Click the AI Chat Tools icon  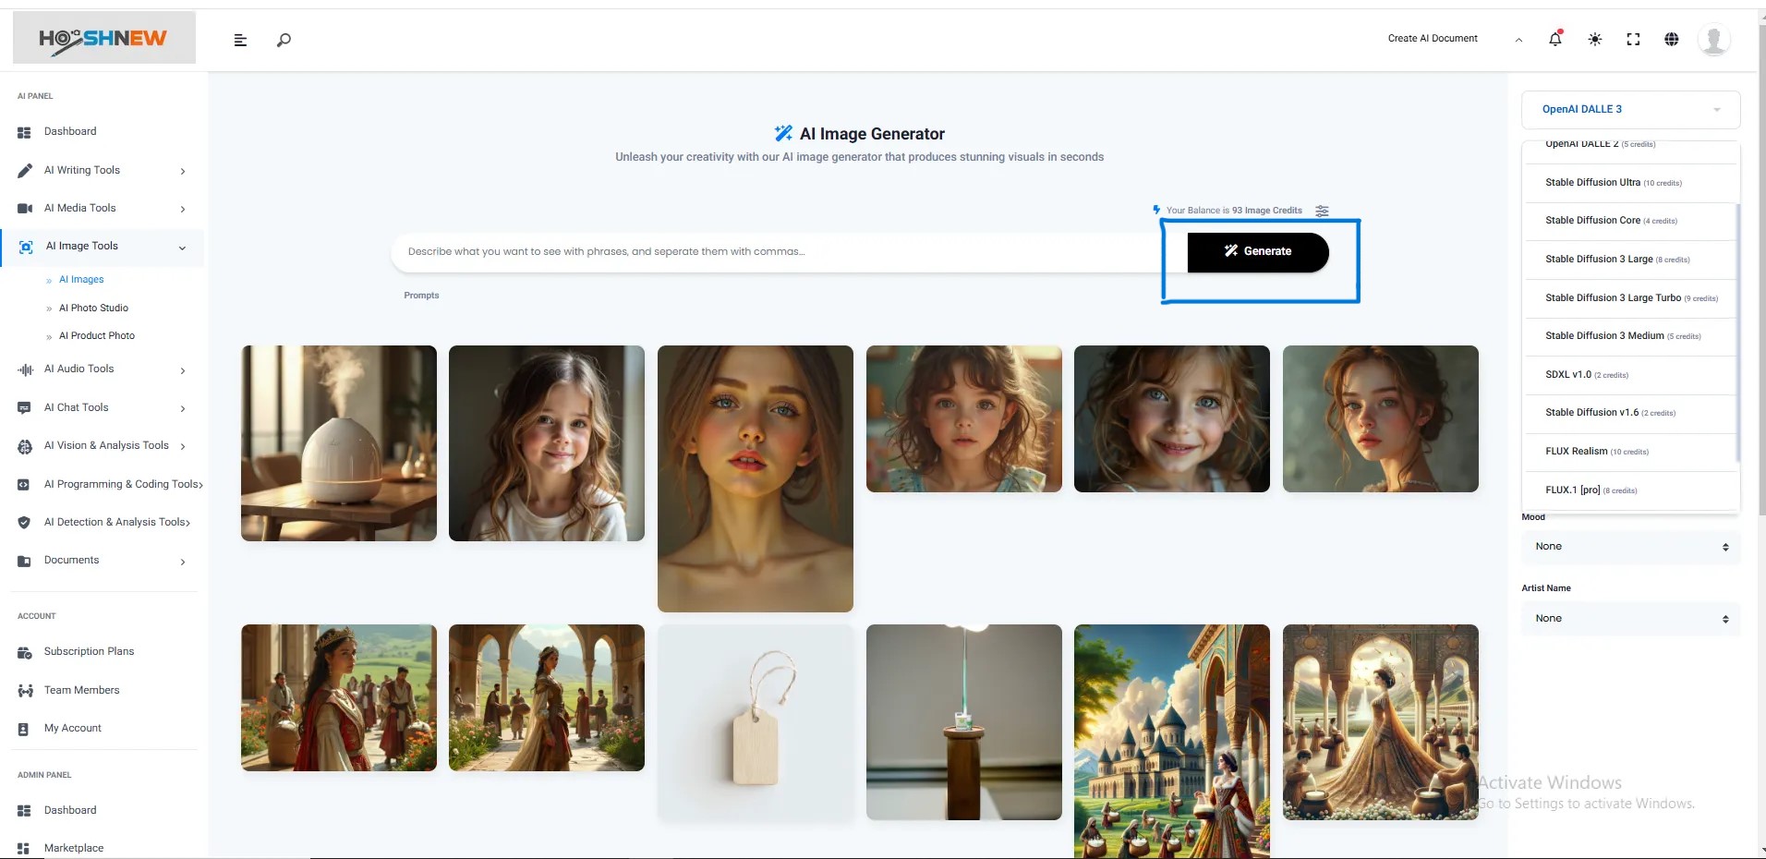tap(25, 408)
